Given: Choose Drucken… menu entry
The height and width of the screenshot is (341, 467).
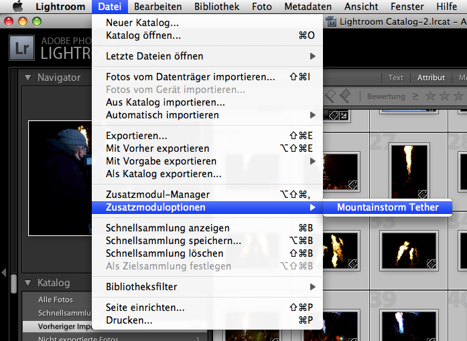Looking at the screenshot, I should 207,320.
